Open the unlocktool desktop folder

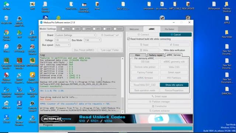point(149,6)
